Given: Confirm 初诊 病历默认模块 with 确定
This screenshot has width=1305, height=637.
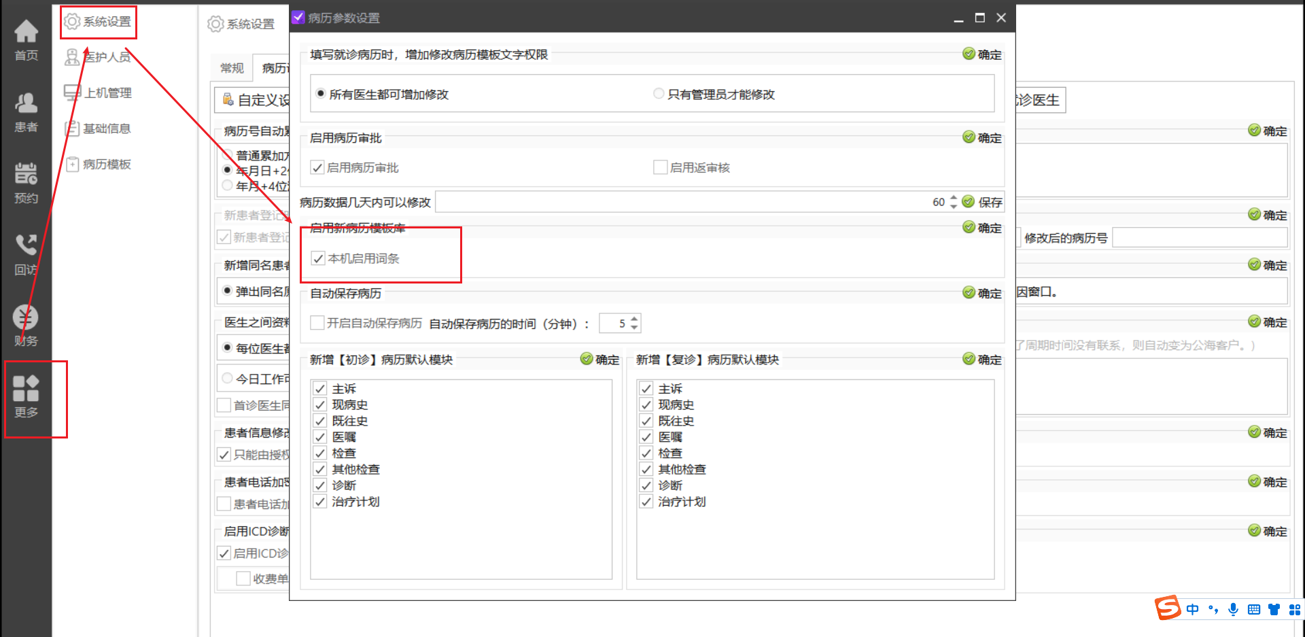Looking at the screenshot, I should [x=600, y=359].
